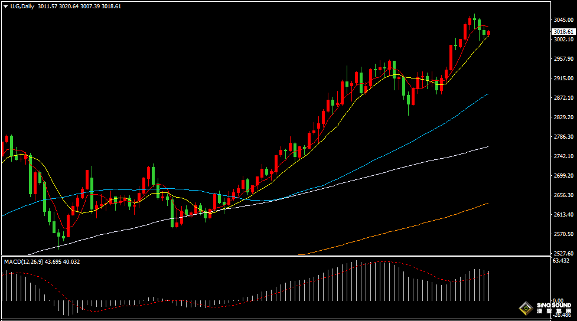Select the current price tag 3018.61
Viewport: 577px width, 321px height.
click(563, 32)
